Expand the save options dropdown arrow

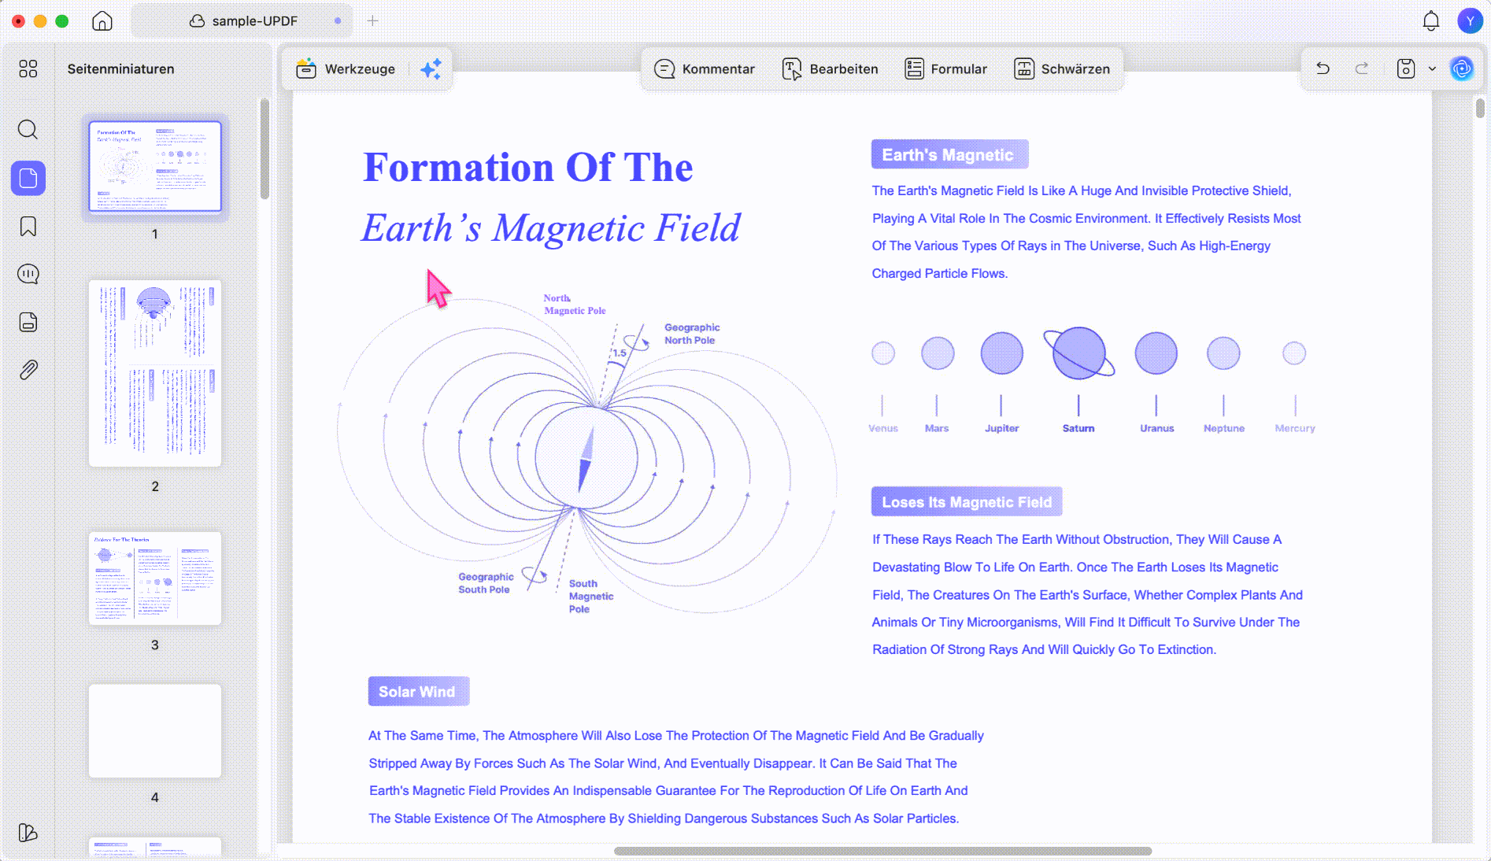(x=1432, y=69)
